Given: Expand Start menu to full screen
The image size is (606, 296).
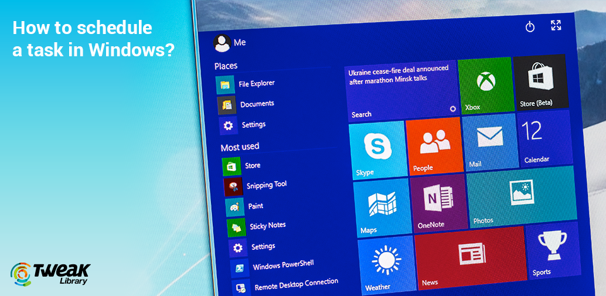Looking at the screenshot, I should pyautogui.click(x=556, y=25).
